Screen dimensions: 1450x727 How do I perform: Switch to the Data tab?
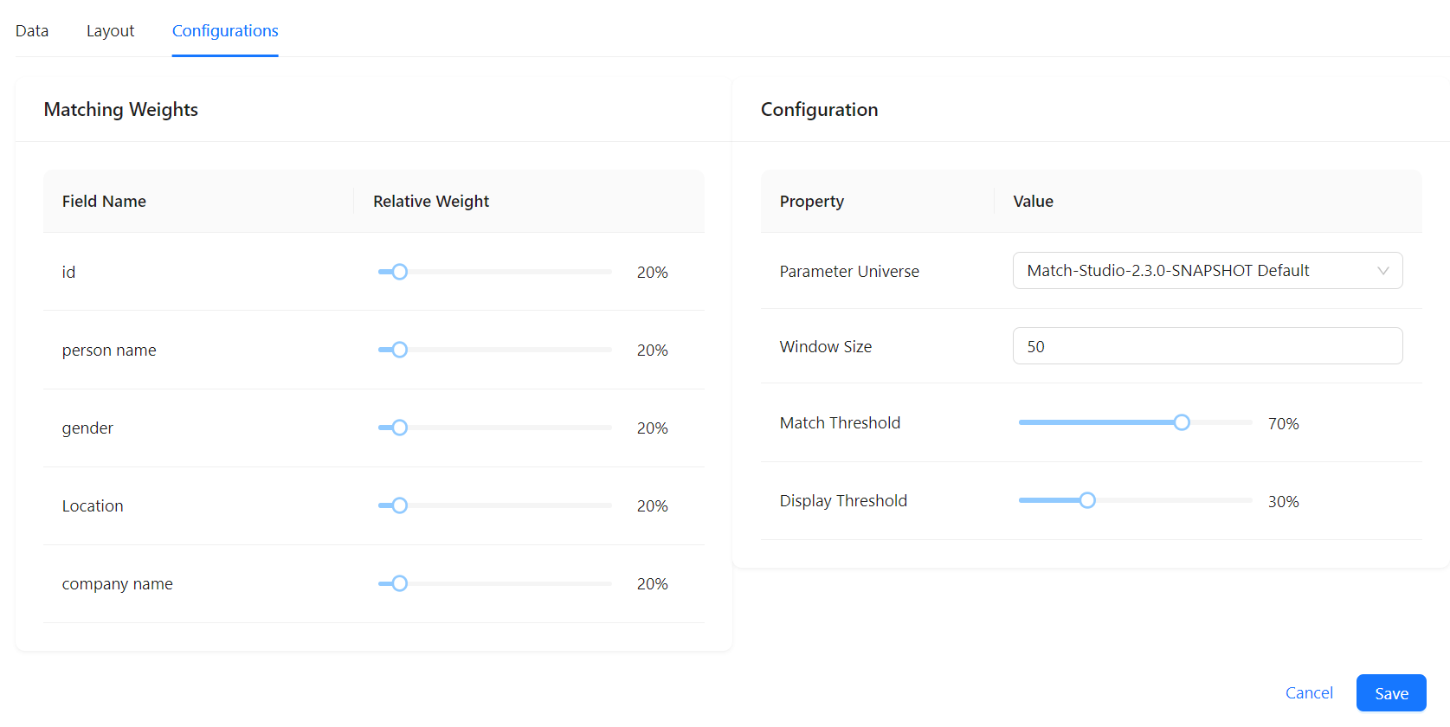point(32,31)
